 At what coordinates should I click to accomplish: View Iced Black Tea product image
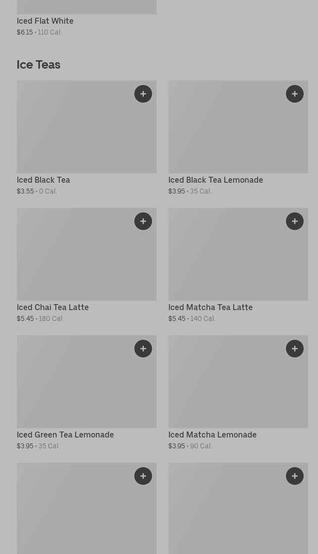86,127
